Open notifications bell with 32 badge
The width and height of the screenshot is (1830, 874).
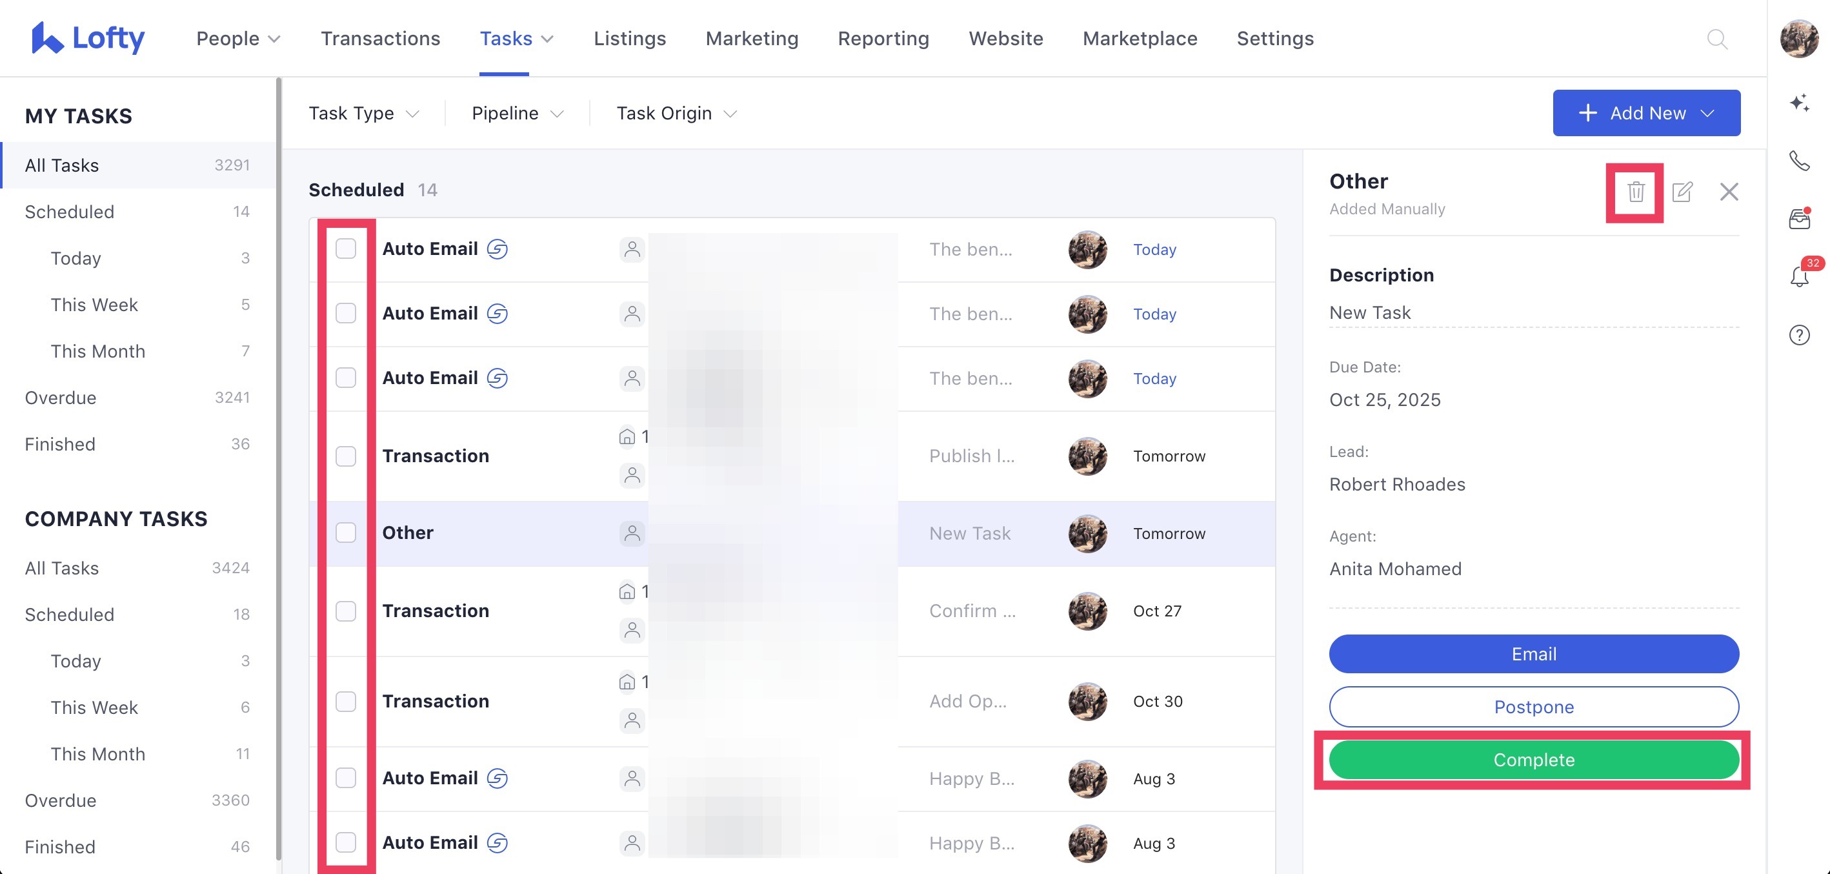click(1799, 276)
